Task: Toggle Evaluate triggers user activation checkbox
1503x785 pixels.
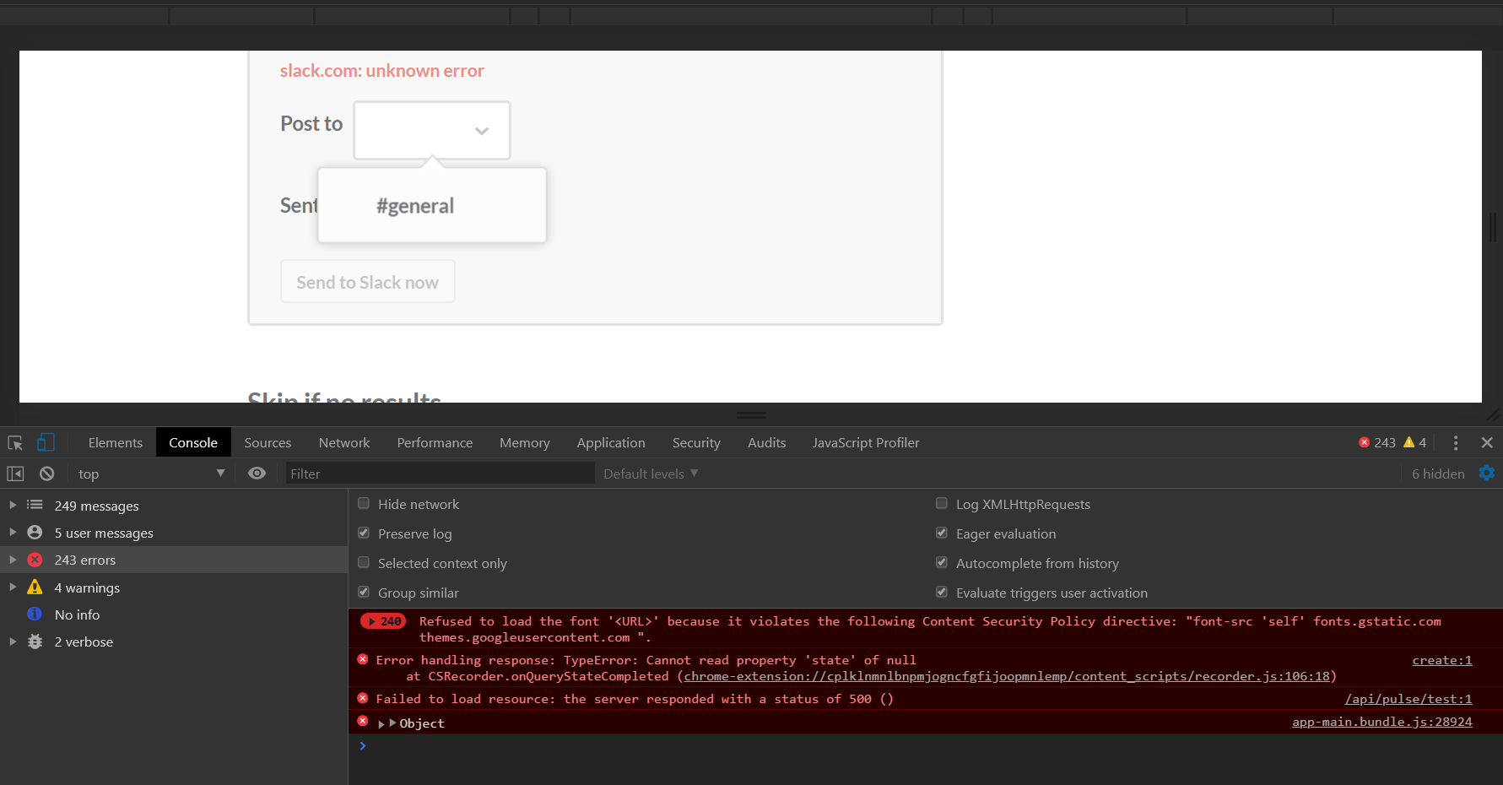Action: coord(942,592)
